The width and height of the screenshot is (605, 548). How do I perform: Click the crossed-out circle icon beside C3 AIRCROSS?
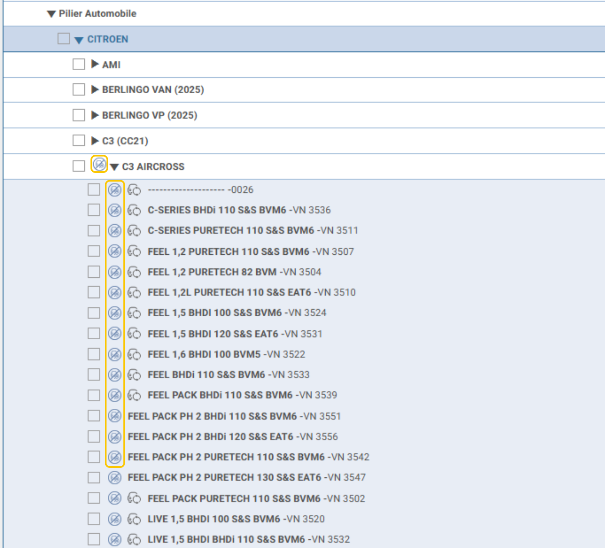(x=99, y=164)
